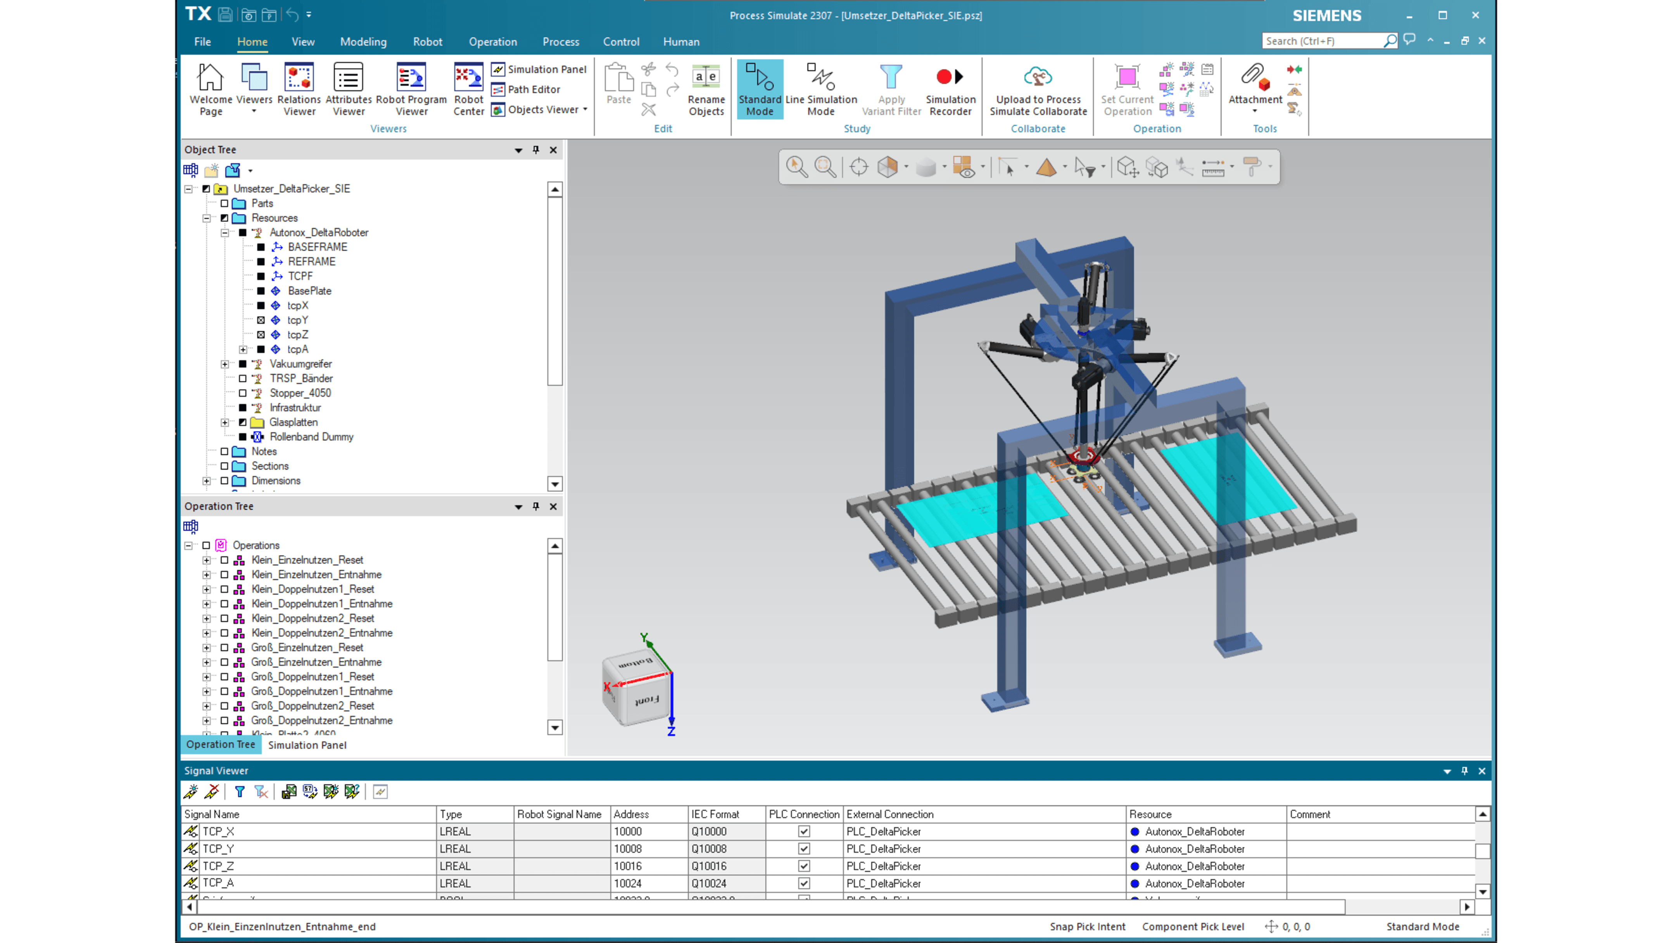Click the filter funnel icon in Signal Viewer

[x=239, y=791]
